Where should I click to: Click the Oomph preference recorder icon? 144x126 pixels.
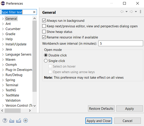coord(26,120)
